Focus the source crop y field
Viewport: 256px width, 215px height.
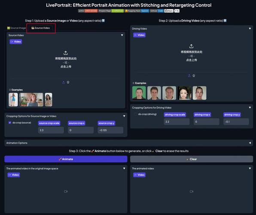coord(110,130)
